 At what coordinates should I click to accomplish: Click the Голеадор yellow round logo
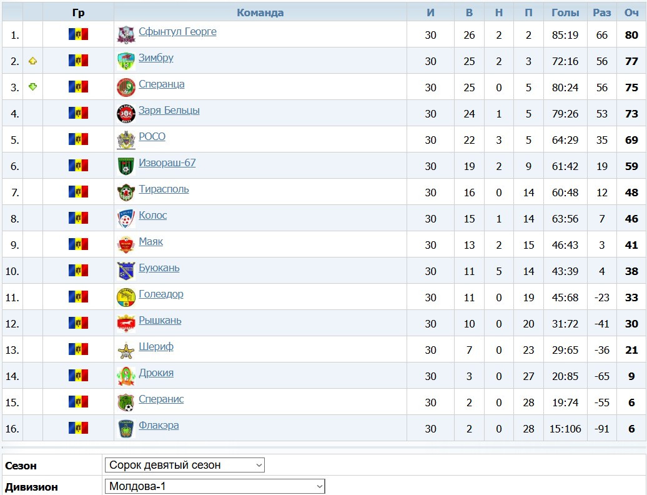click(x=126, y=297)
